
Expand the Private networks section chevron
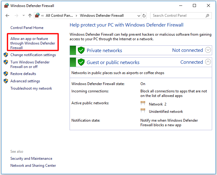[x=208, y=50]
